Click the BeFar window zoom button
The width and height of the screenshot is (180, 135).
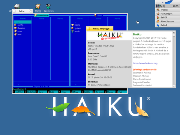30,11
